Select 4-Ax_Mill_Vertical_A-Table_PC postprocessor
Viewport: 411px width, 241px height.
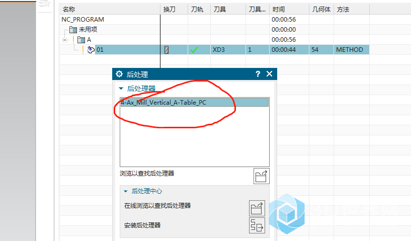click(195, 102)
